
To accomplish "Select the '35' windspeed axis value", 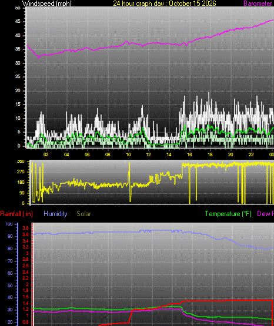I will point(18,49).
